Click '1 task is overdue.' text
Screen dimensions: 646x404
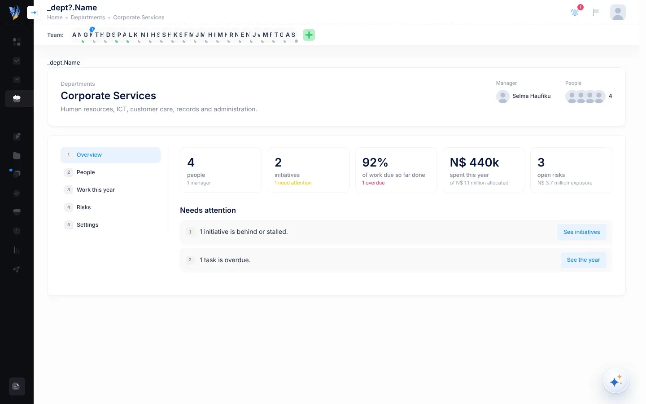[225, 260]
